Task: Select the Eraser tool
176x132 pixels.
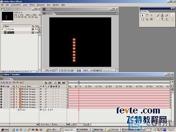Action: [166, 15]
